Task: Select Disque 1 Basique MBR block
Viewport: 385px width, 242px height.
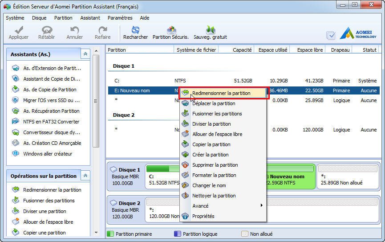Action: click(x=126, y=176)
